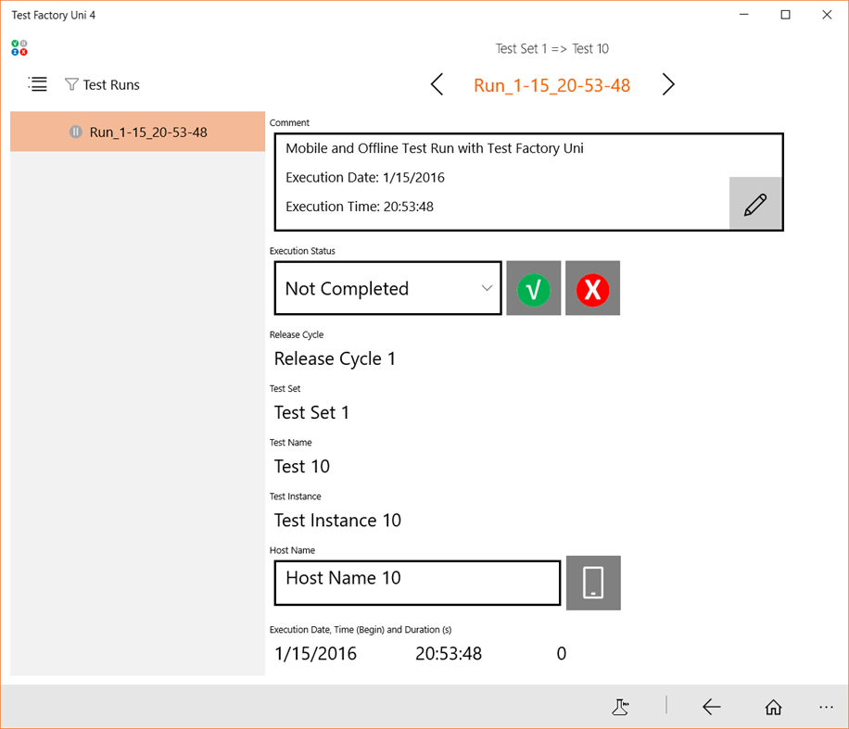Click the paused status icon beside Run_1-15_20-53-48
The height and width of the screenshot is (729, 849).
tap(76, 132)
